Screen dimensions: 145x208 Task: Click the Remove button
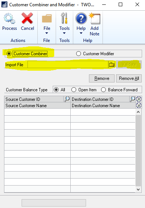pos(102,78)
